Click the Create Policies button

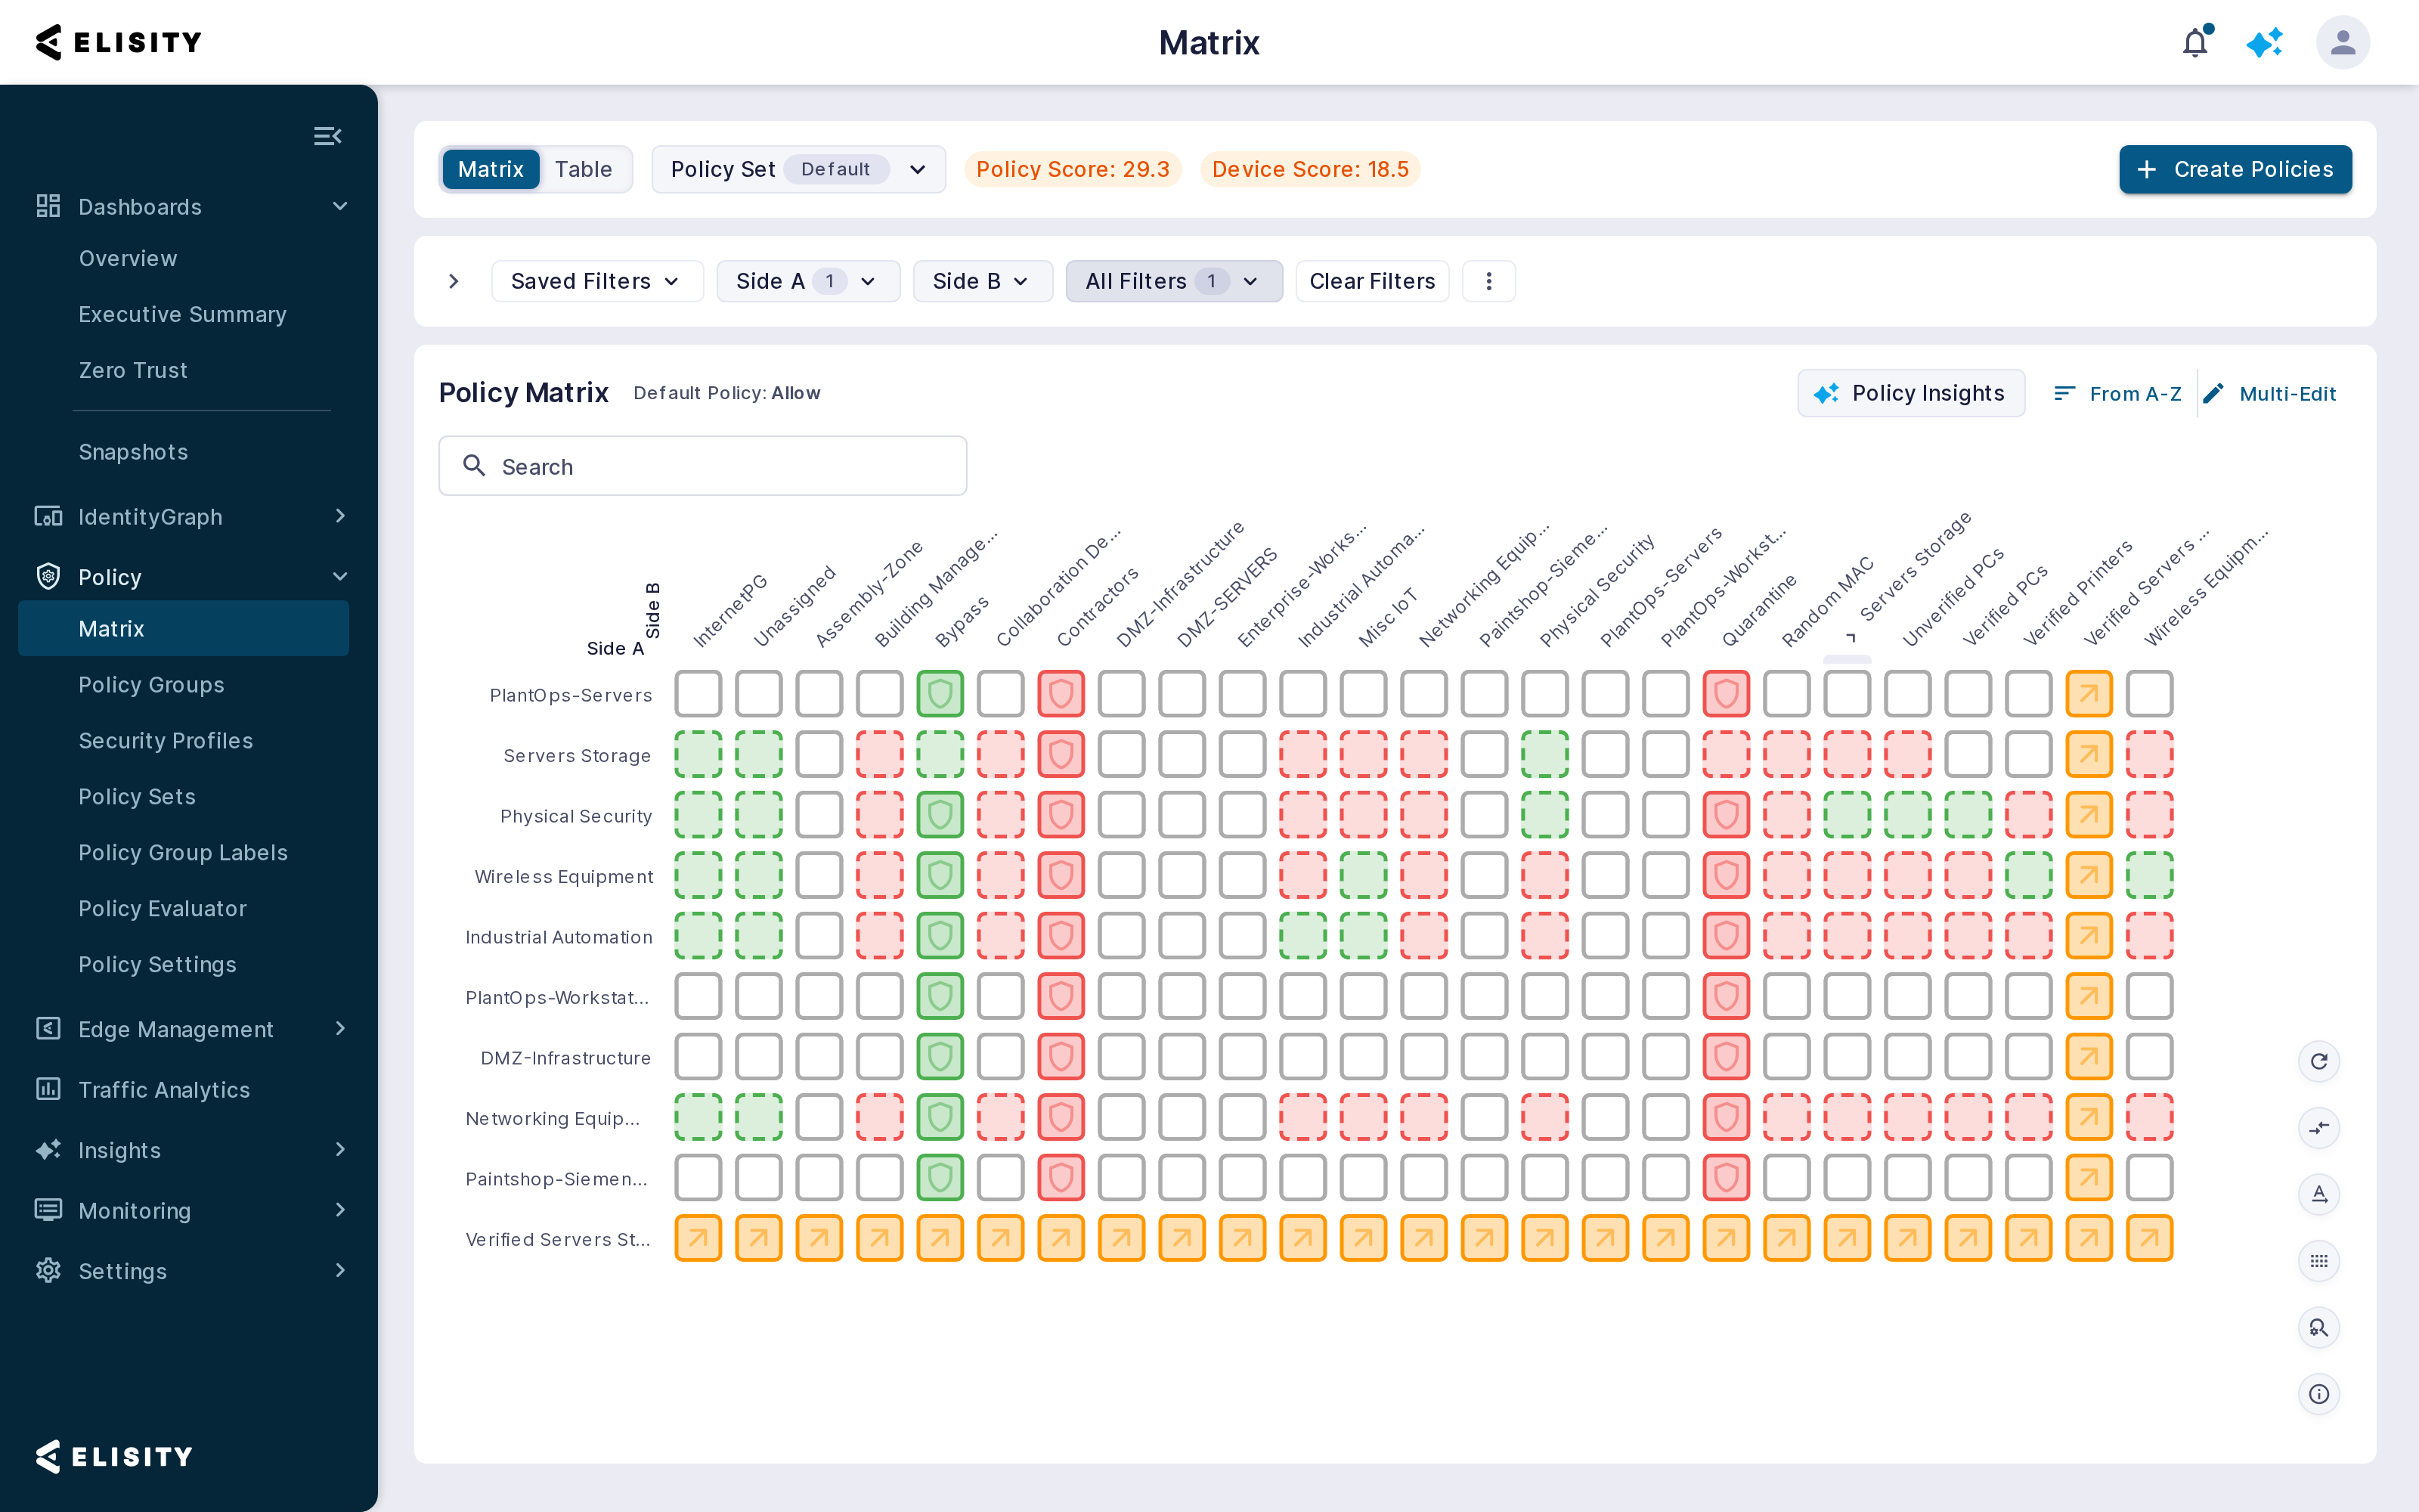pyautogui.click(x=2235, y=169)
